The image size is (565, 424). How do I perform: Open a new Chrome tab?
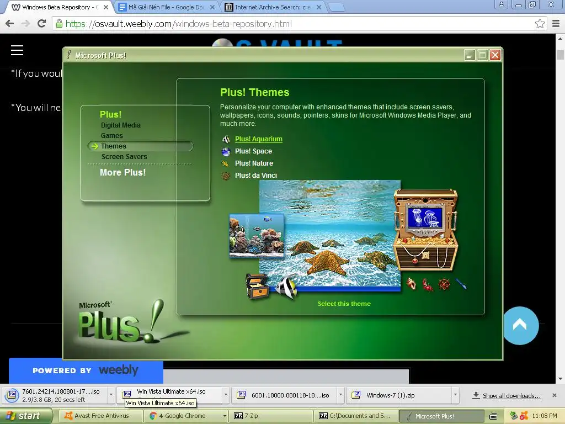coord(337,7)
